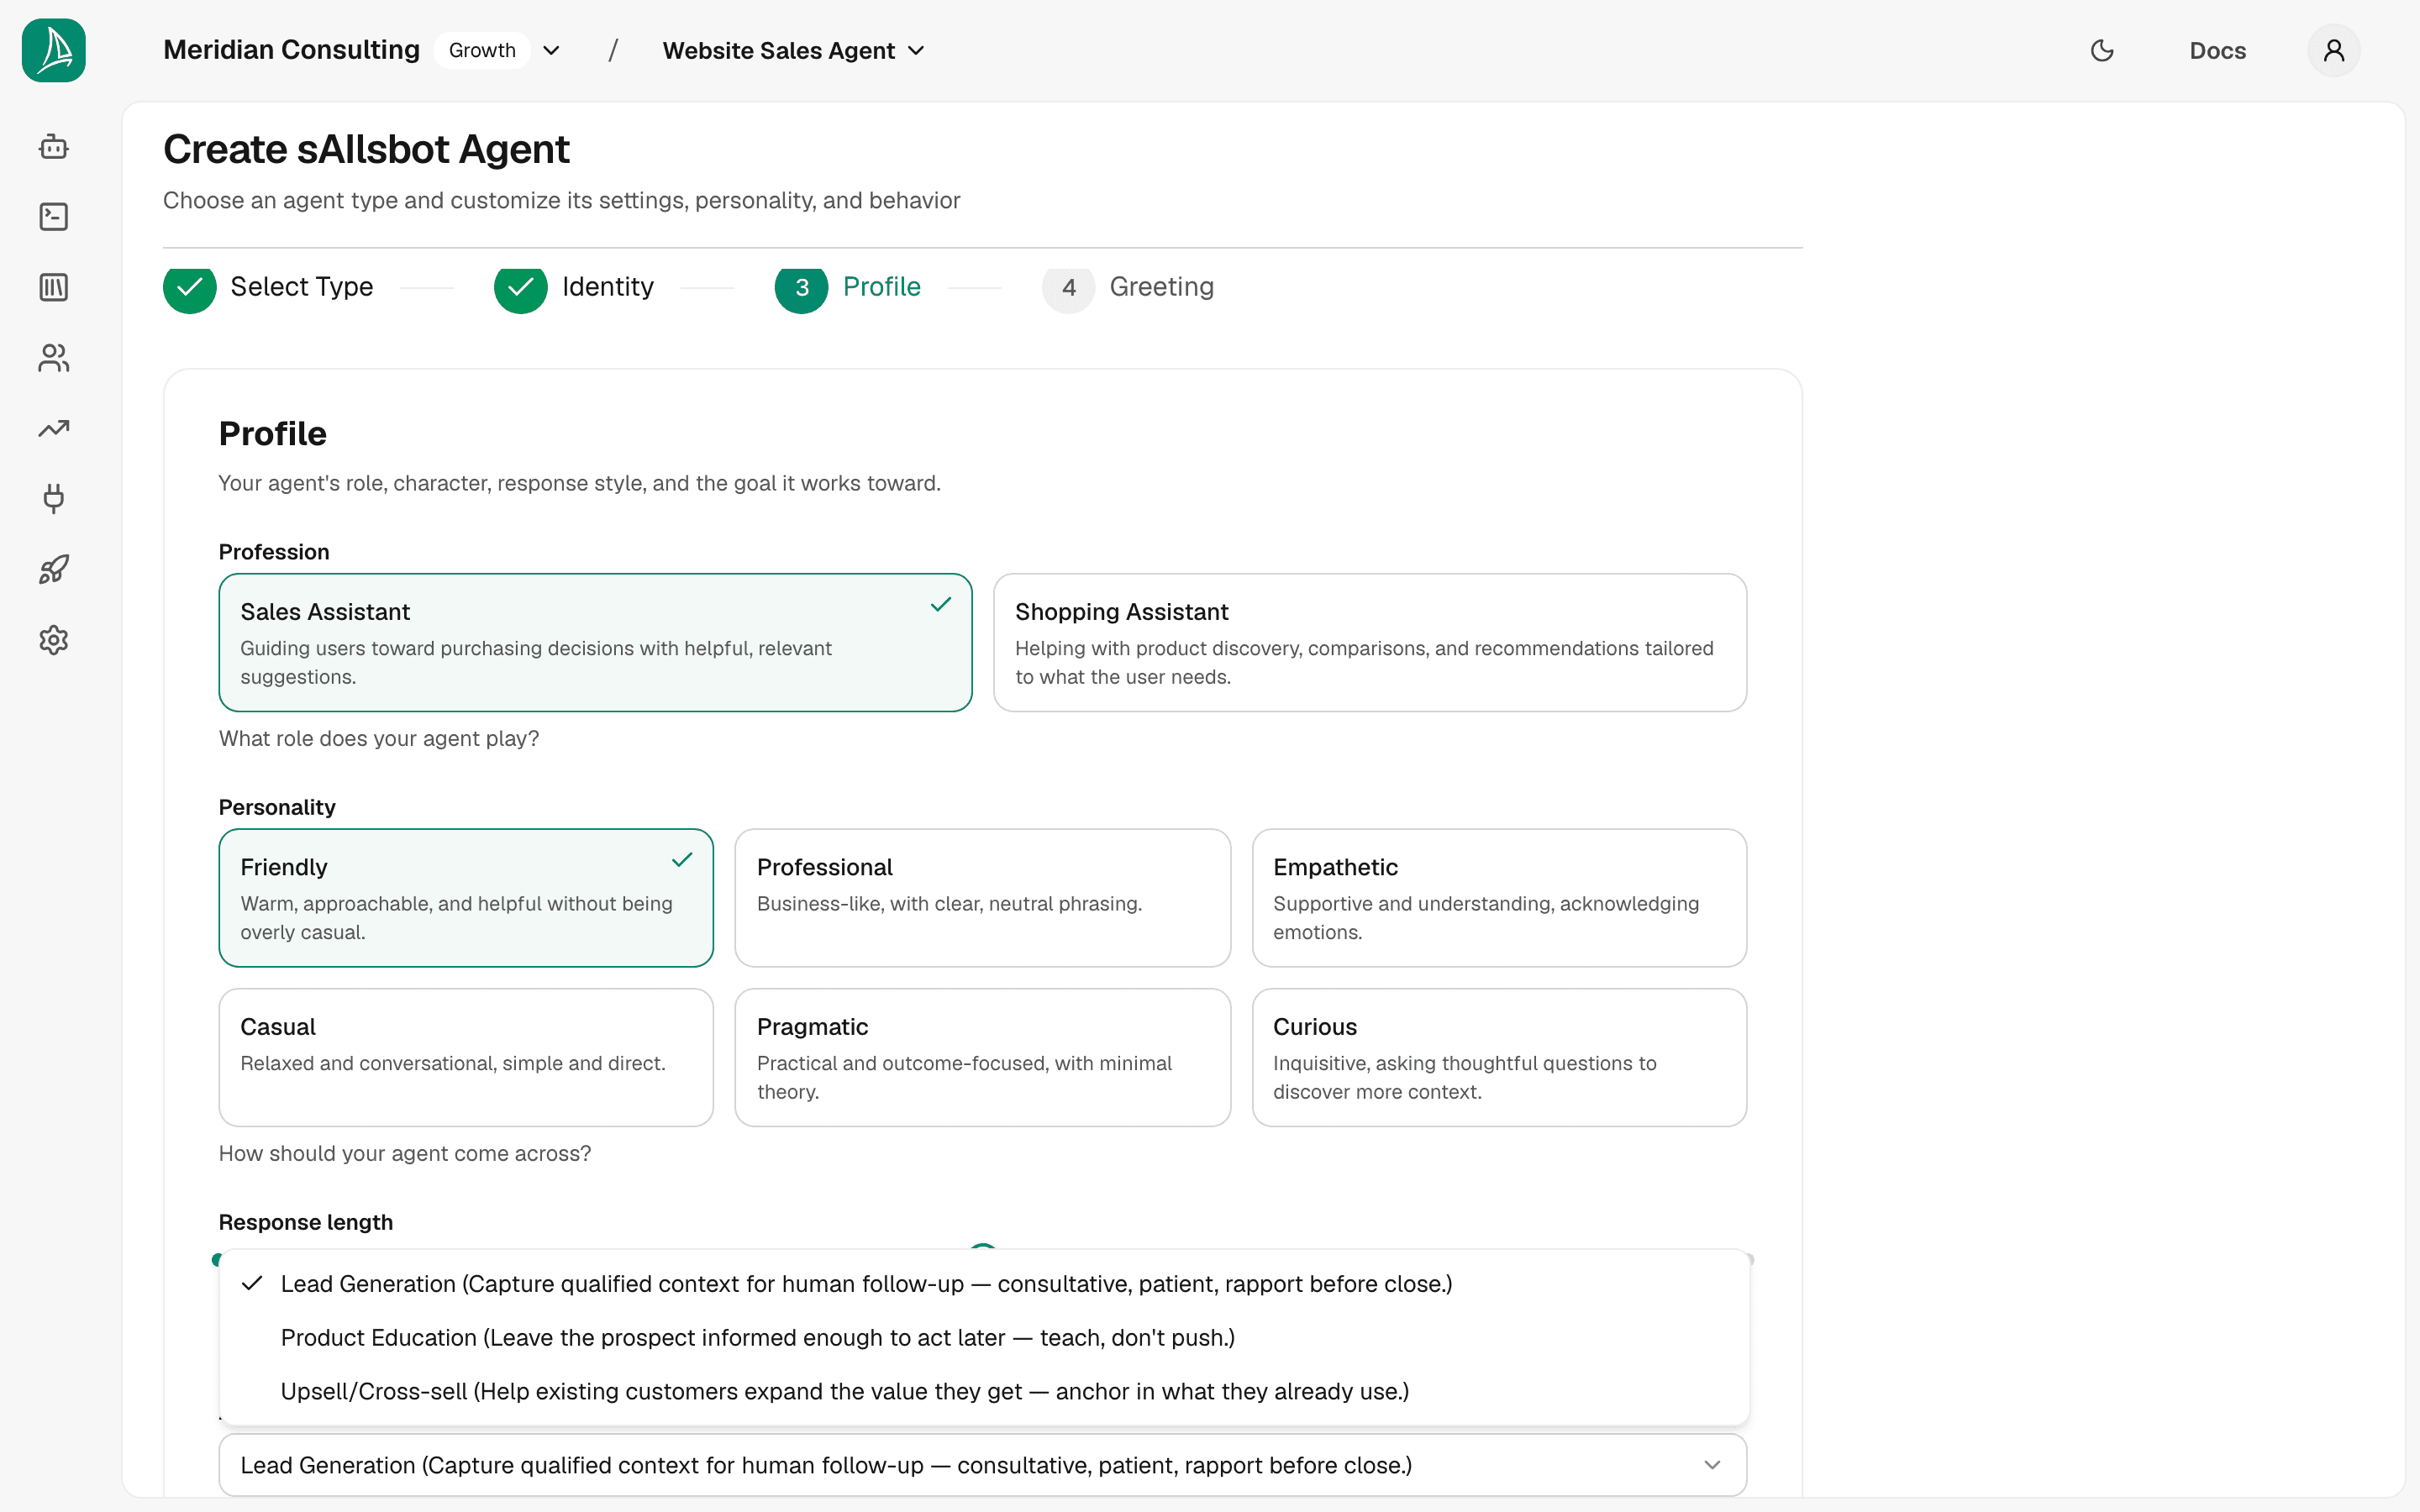
Task: Expand the Growth workspace dropdown chevron
Action: point(551,50)
